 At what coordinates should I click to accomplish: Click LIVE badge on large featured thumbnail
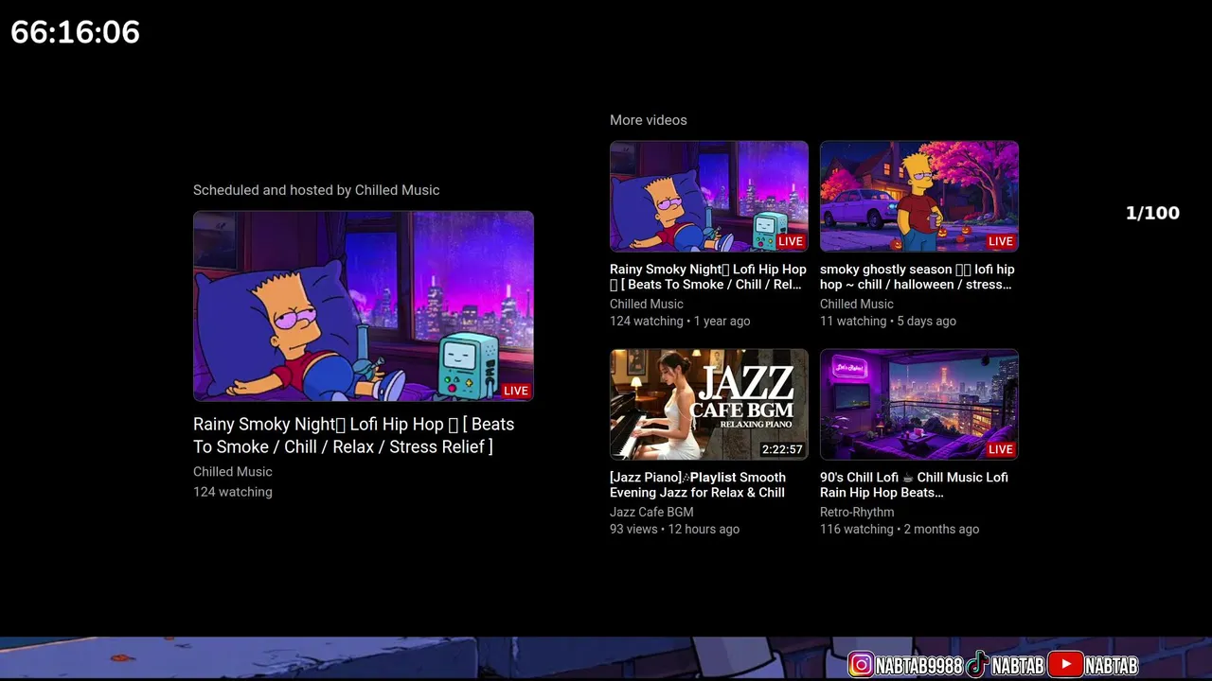coord(516,391)
